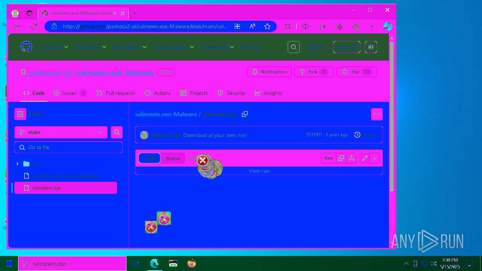Go back with the browser back arrow
482x271 pixels.
pyautogui.click(x=17, y=26)
